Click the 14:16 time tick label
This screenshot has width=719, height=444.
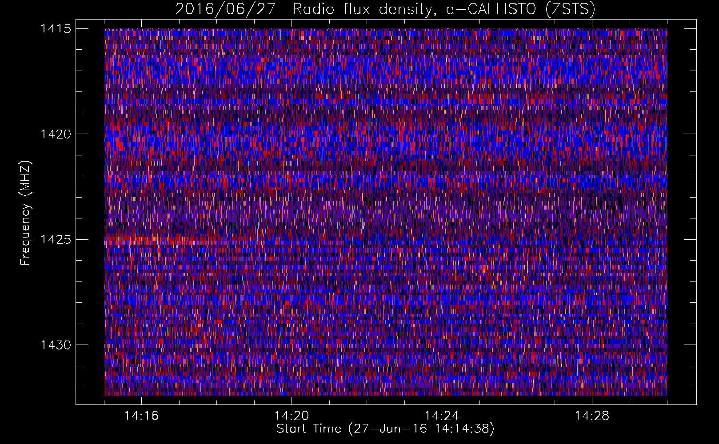[141, 416]
